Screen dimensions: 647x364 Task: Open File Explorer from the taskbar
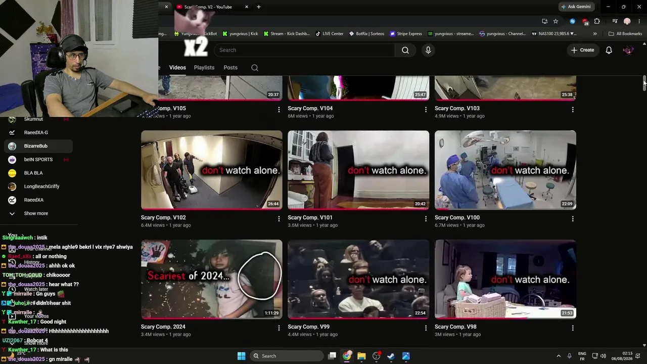(x=361, y=356)
